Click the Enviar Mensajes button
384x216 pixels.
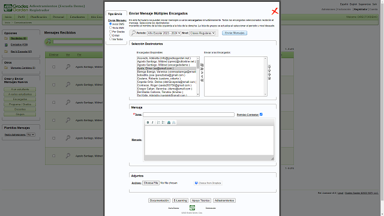(x=235, y=33)
